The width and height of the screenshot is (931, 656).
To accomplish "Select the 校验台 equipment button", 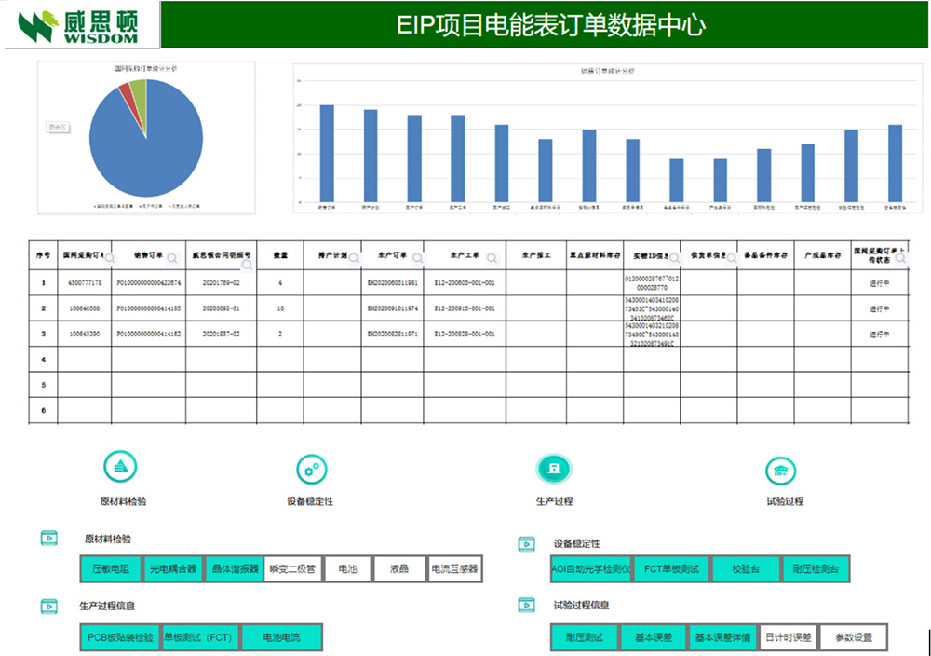I will coord(746,568).
